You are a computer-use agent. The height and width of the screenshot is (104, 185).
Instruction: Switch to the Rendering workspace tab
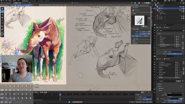pos(47,1)
